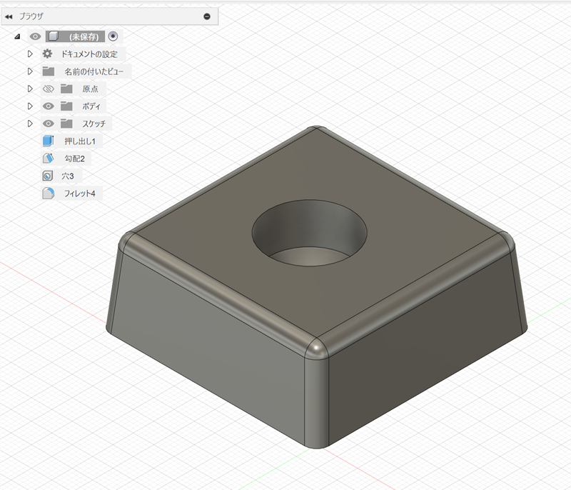Expand the 原点 folder
Screen dimensions: 571x490
pos(30,89)
